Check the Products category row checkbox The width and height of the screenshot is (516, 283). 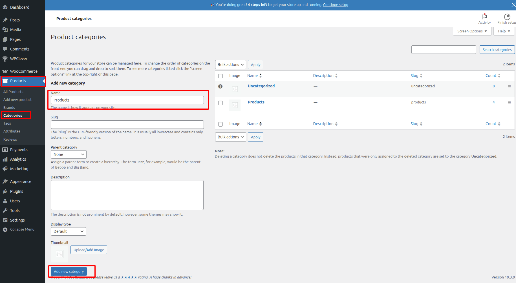tap(220, 103)
